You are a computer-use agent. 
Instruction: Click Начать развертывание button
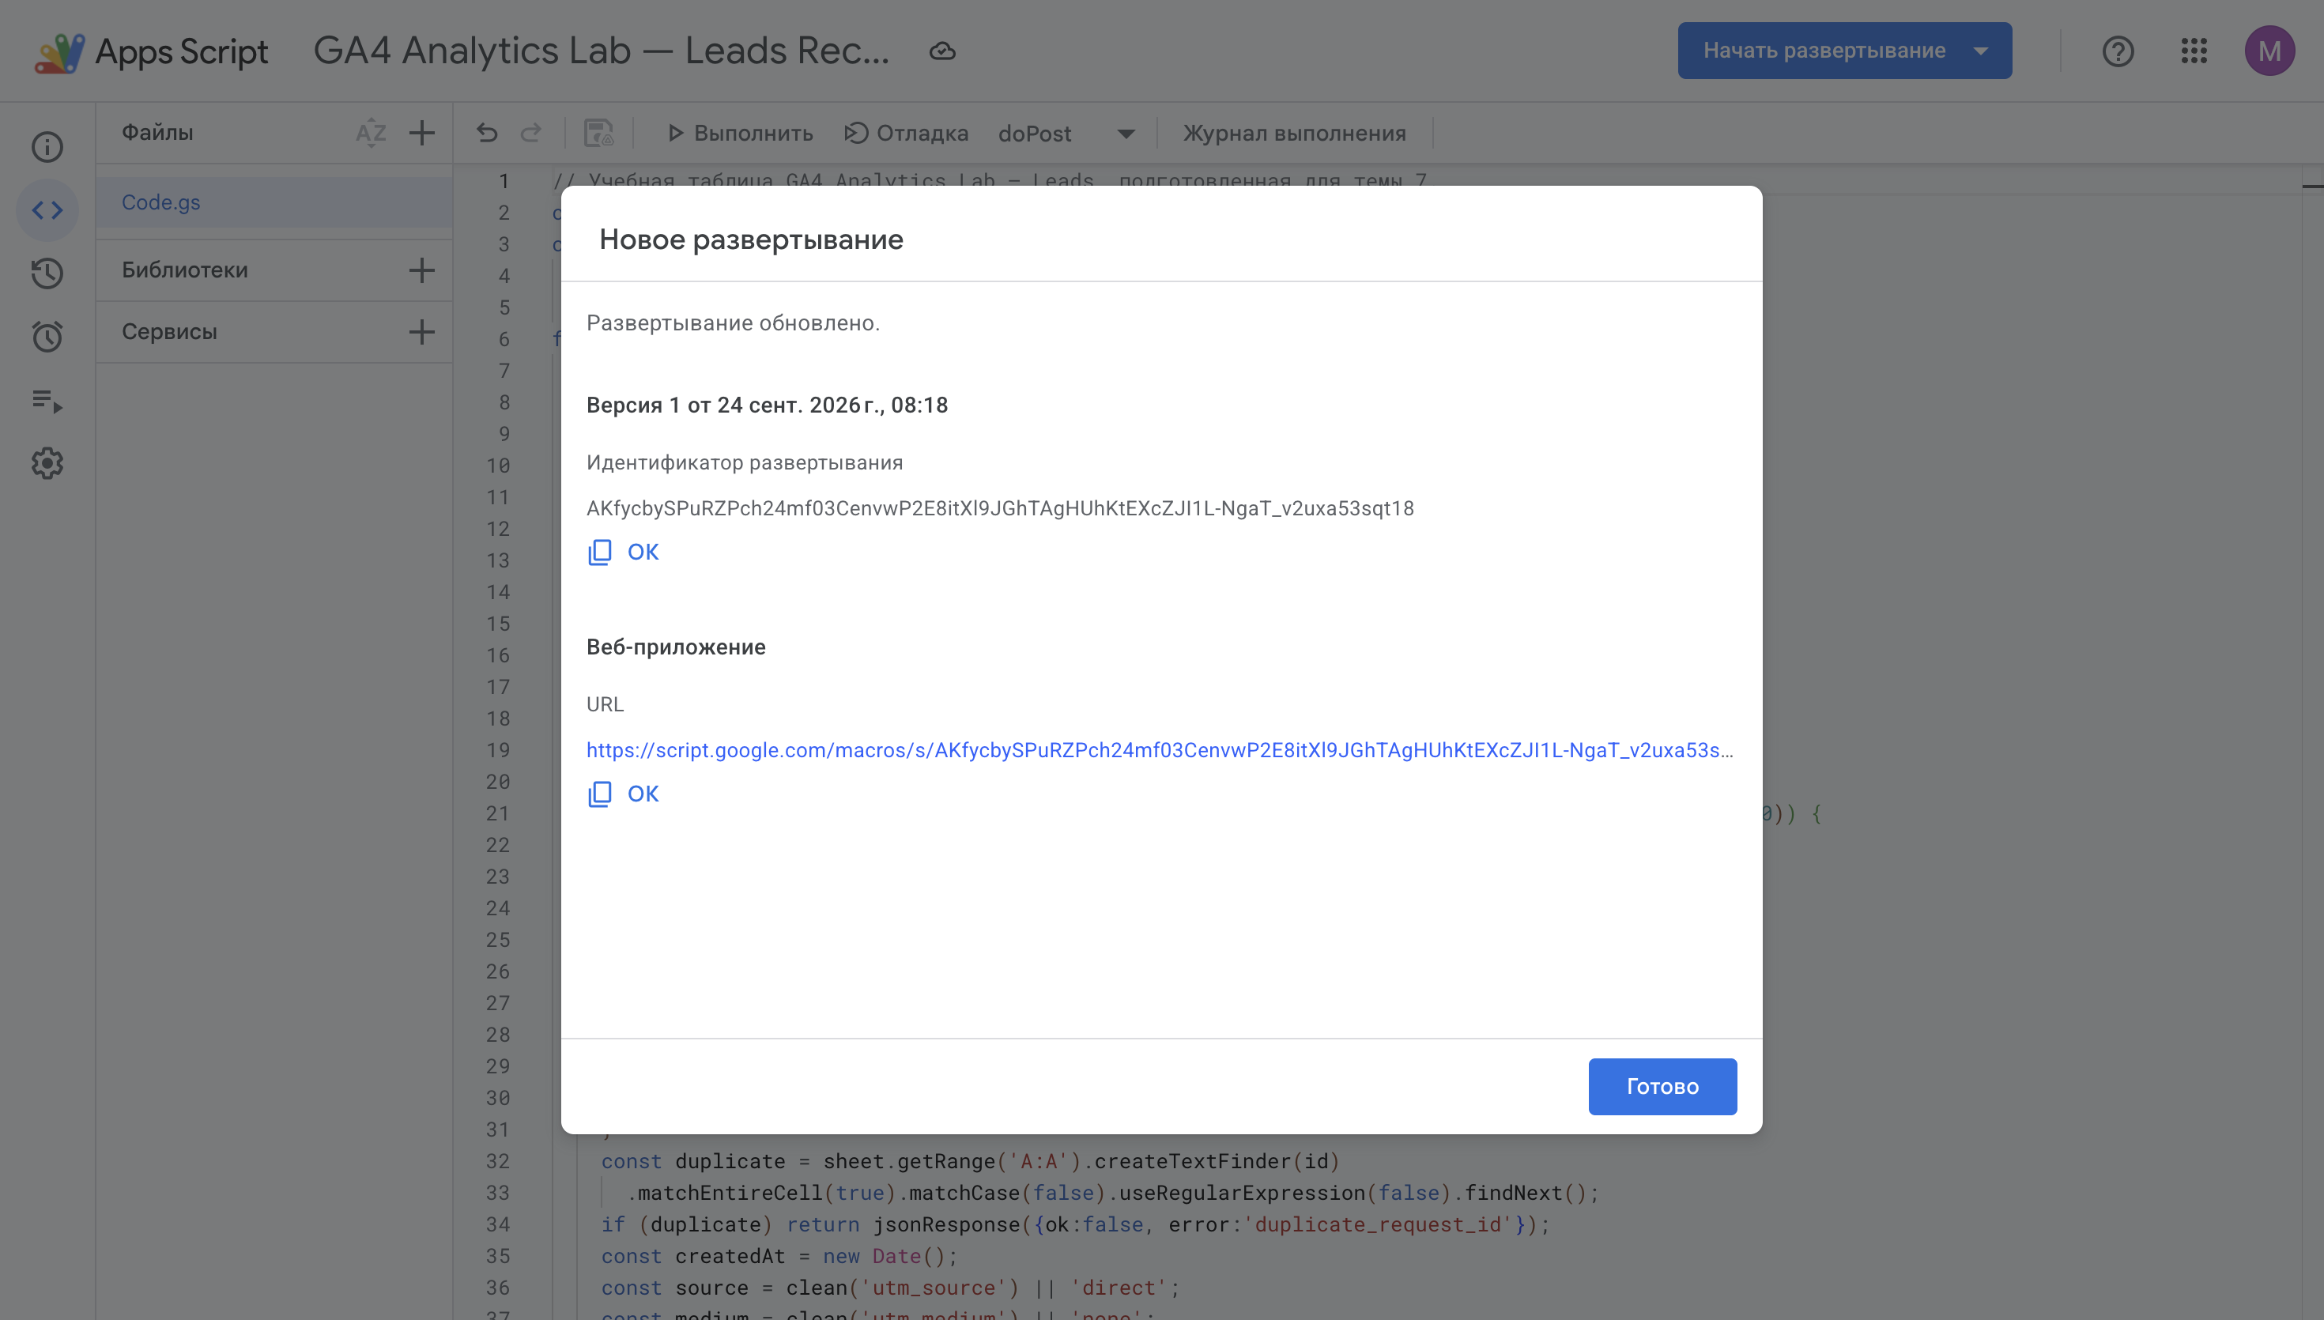tap(1824, 51)
